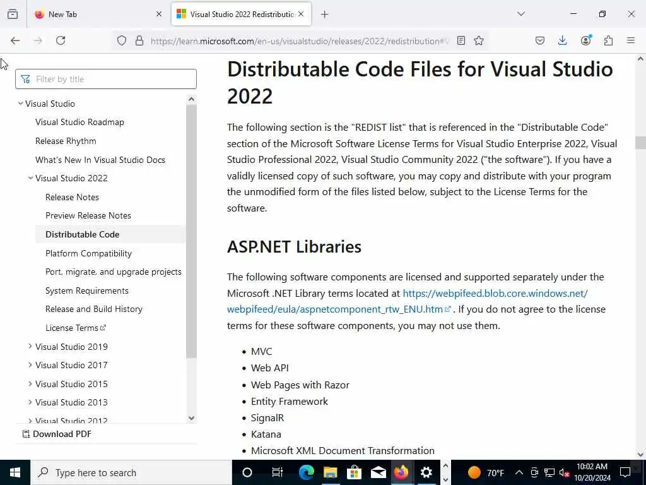The width and height of the screenshot is (646, 485).
Task: Collapse the Visual Studio tree node
Action: 20,104
